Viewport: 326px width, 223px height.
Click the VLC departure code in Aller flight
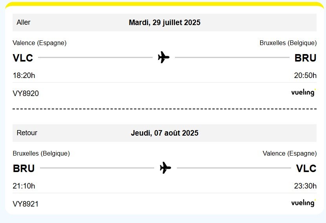point(23,58)
